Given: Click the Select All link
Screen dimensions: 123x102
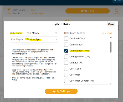Looking at the screenshot, I should [107, 33].
